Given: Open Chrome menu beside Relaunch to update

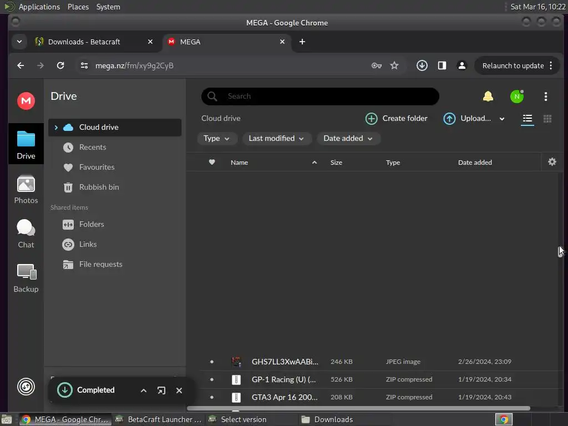Looking at the screenshot, I should [x=551, y=65].
